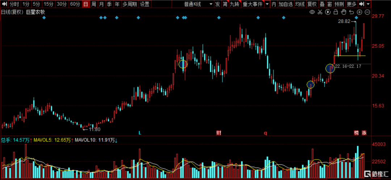Expand the 更多 more options menu
The image size is (391, 180).
352,4
